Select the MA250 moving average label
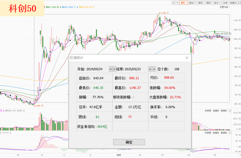The width and height of the screenshot is (241, 158). coord(85,7)
